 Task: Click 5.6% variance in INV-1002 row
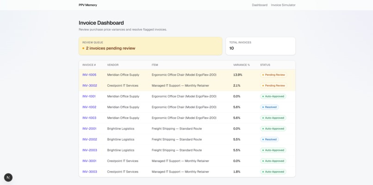(236, 107)
